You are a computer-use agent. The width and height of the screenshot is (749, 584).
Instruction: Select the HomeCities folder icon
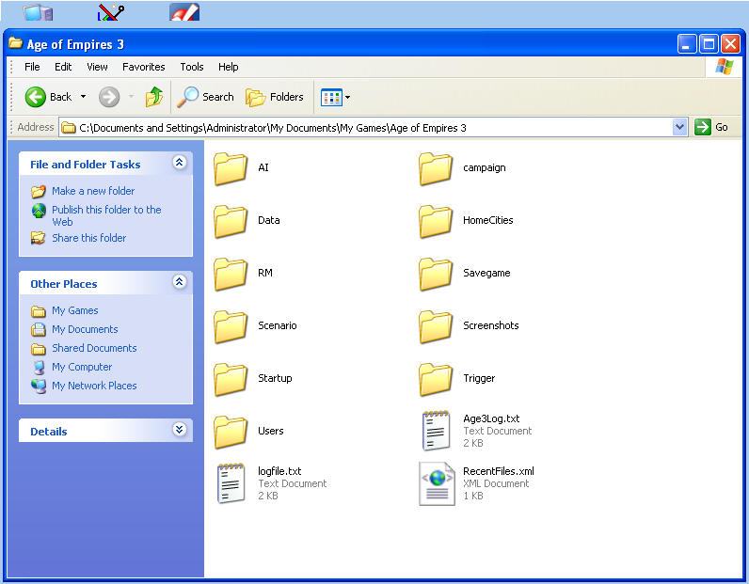(435, 221)
